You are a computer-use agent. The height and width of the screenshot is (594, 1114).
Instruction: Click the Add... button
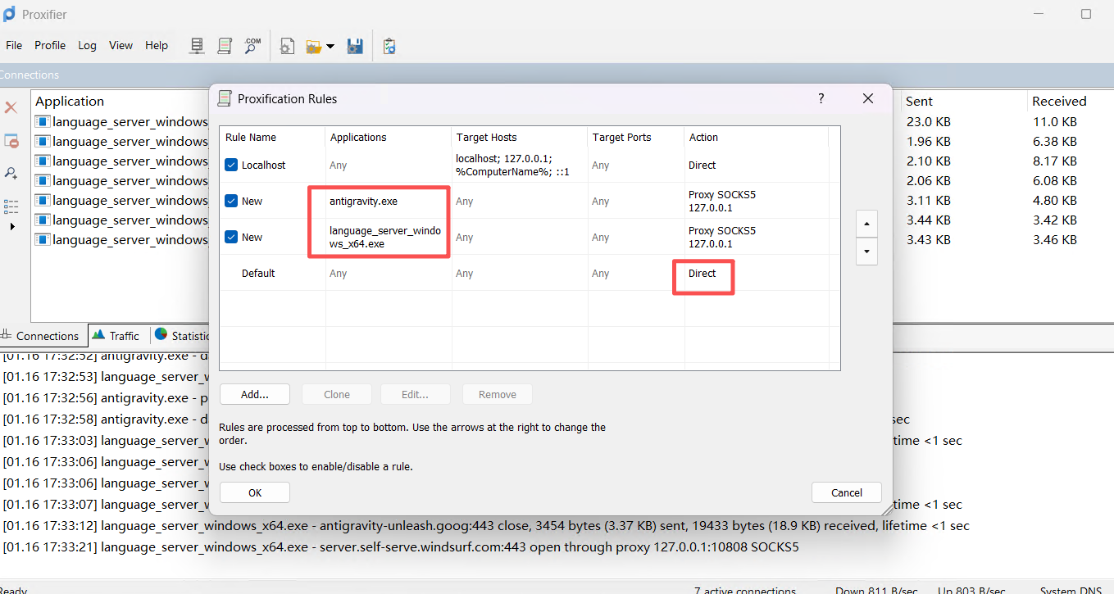click(254, 394)
